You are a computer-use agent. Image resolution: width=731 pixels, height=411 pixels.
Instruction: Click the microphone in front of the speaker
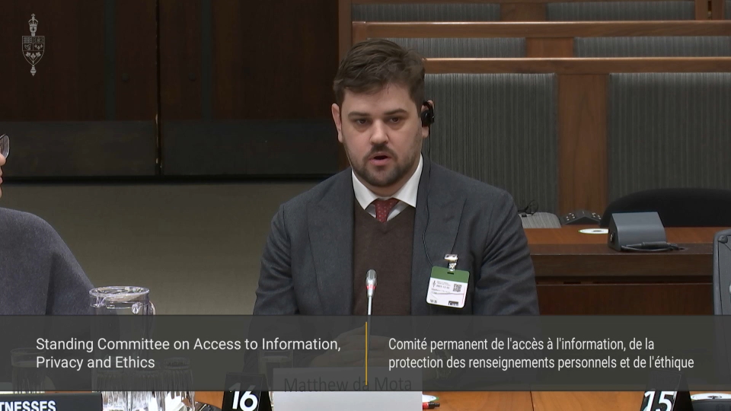371,292
